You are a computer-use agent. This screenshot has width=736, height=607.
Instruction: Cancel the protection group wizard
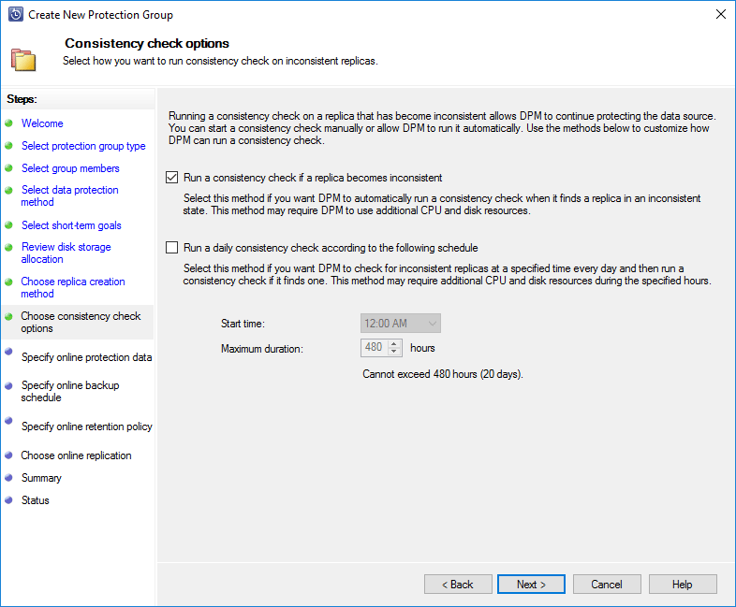tap(607, 585)
